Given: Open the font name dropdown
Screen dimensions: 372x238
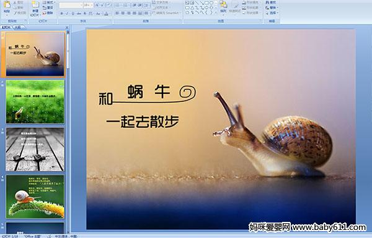Looking at the screenshot, I should tap(81, 5).
